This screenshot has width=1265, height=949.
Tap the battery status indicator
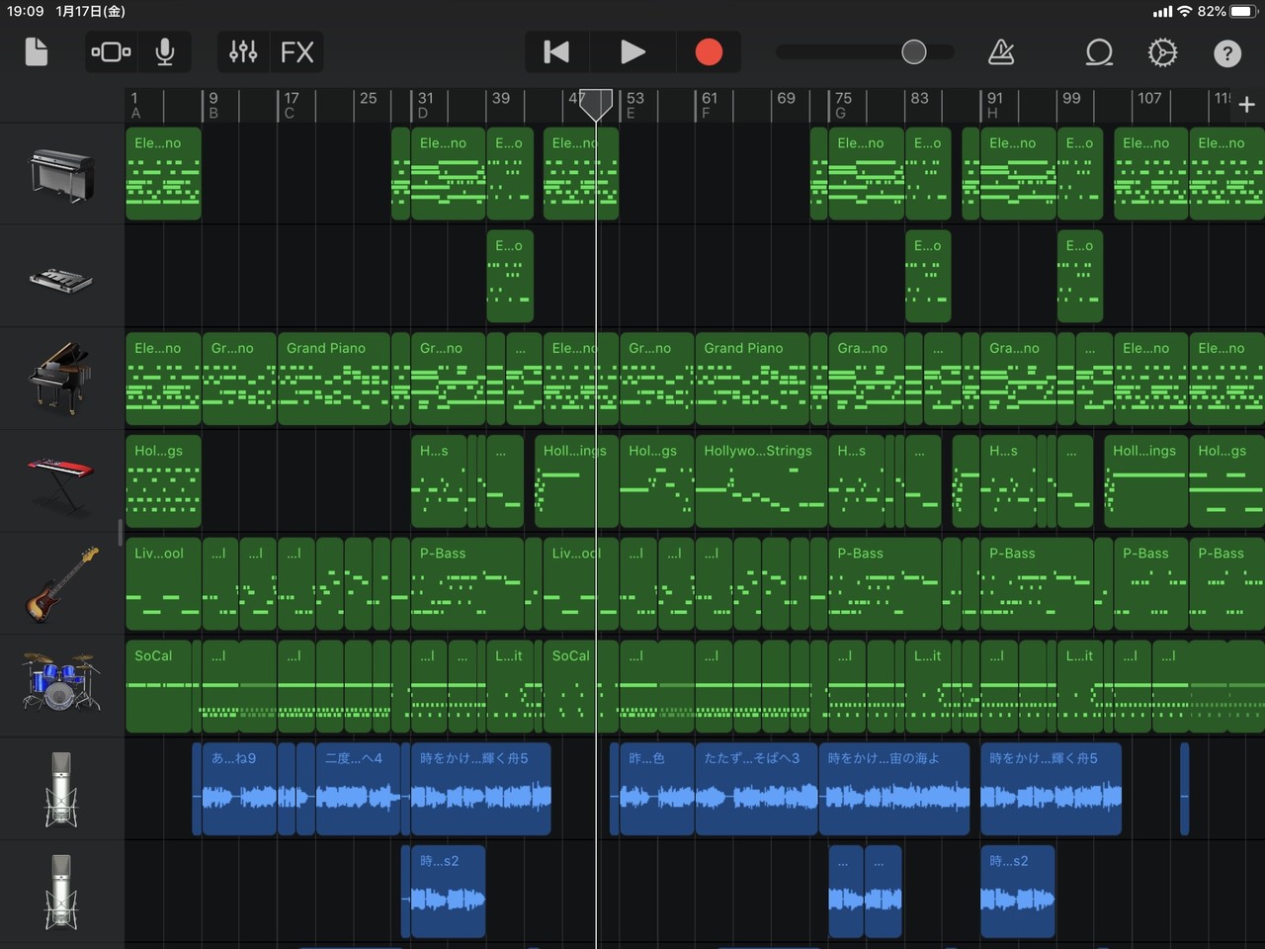click(1242, 11)
